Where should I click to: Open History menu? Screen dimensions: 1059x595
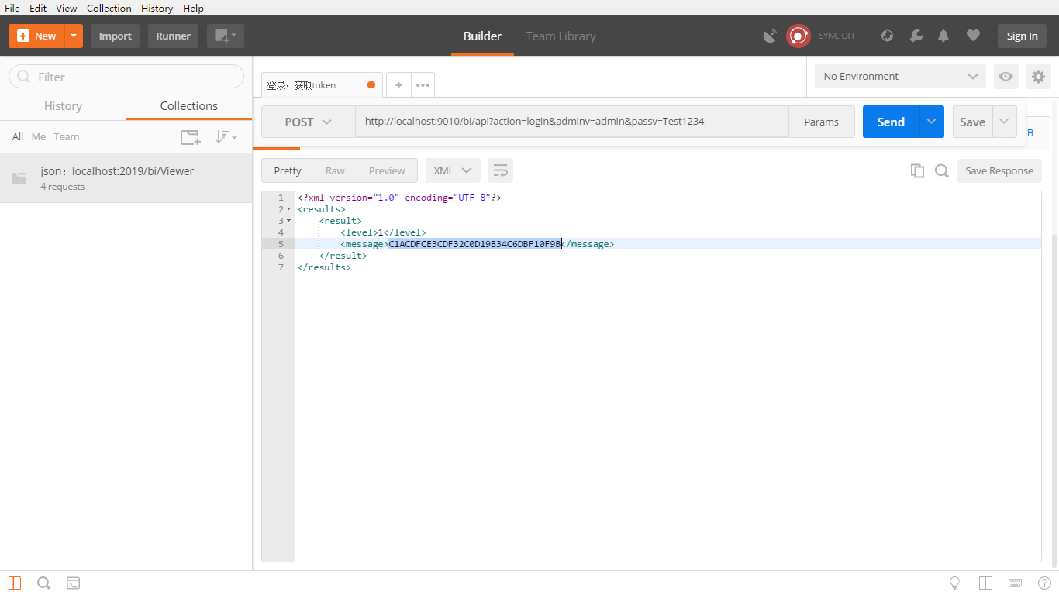click(157, 8)
